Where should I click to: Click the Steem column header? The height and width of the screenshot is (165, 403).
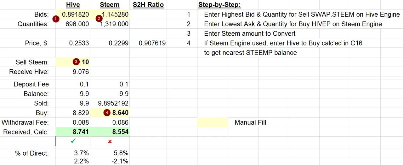click(110, 5)
